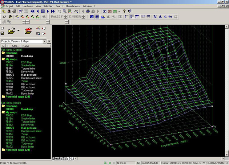The height and width of the screenshot is (165, 229).
Task: Open the Miscellaneous menu
Action: coord(73,6)
